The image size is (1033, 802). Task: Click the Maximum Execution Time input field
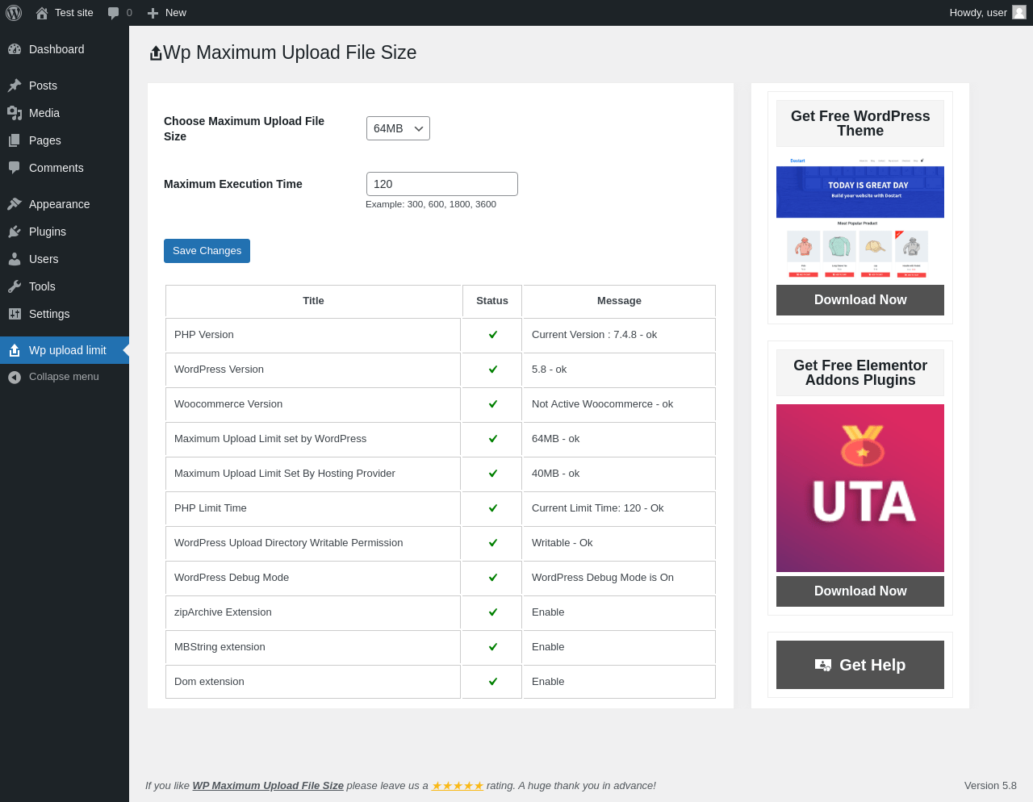[x=442, y=184]
